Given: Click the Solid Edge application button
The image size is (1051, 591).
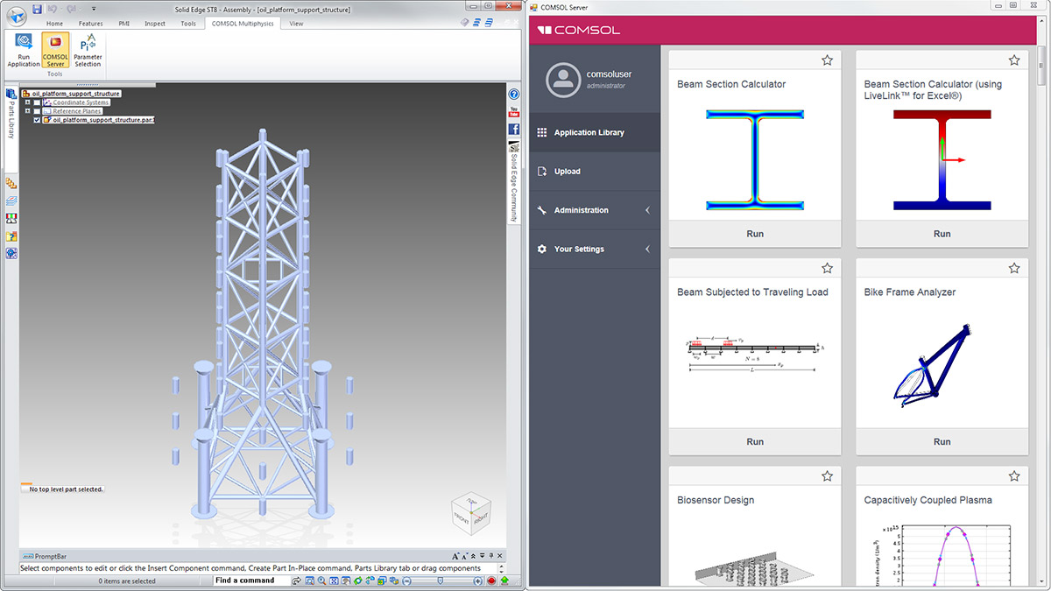Looking at the screenshot, I should tap(15, 15).
